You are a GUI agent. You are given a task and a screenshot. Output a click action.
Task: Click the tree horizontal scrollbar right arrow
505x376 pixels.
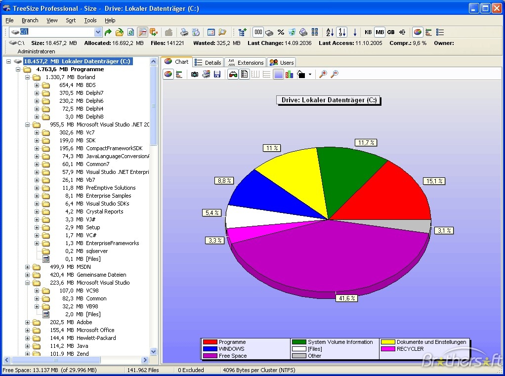tap(145, 360)
